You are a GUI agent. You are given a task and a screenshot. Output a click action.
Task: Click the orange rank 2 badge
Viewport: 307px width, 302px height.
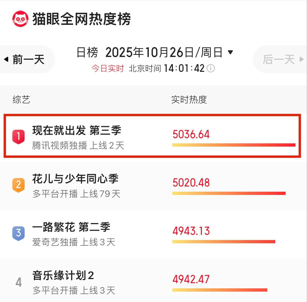(19, 185)
